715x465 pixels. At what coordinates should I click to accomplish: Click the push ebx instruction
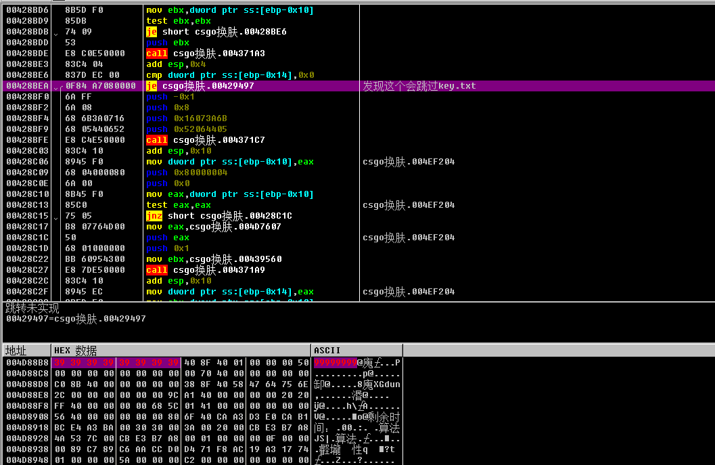click(167, 43)
